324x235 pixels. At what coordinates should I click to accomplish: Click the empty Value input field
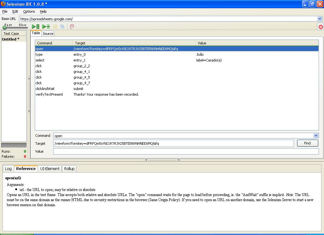(186, 151)
